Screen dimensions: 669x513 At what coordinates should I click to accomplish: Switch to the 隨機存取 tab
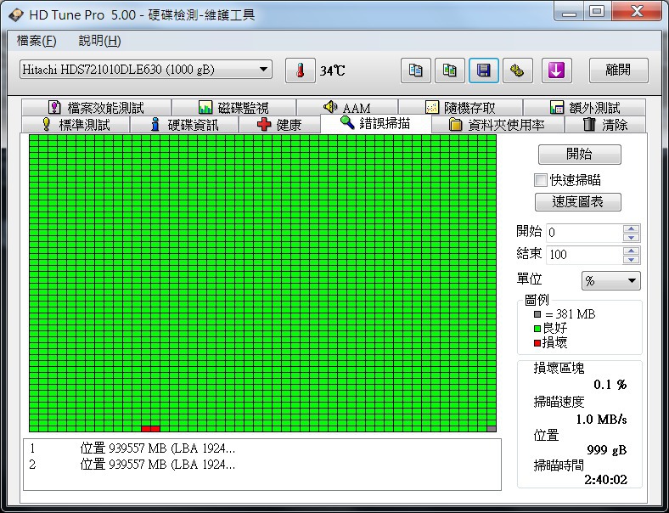point(460,107)
